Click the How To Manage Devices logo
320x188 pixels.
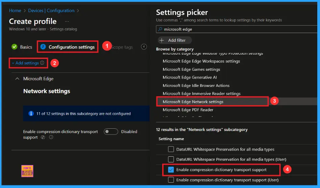pyautogui.click(x=27, y=171)
